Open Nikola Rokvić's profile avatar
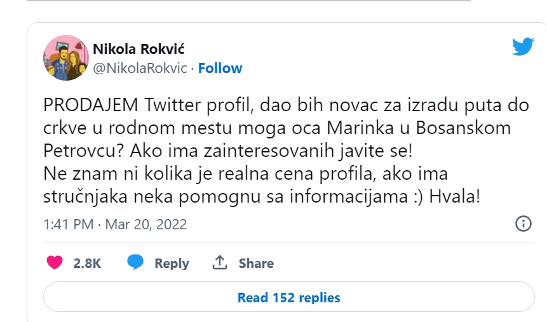This screenshot has width=547, height=322. coord(65,58)
